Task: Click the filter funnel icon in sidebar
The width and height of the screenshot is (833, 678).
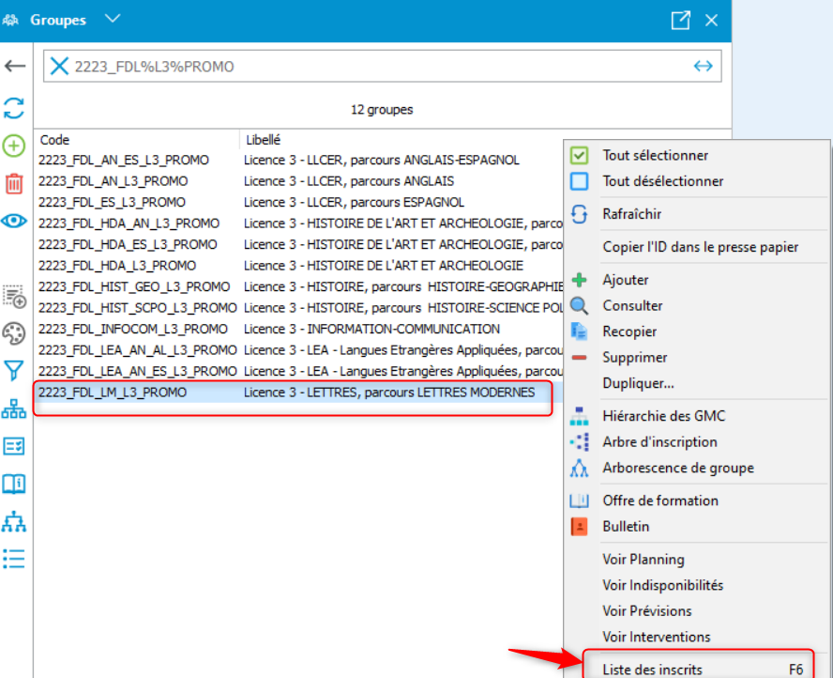Action: pyautogui.click(x=14, y=371)
